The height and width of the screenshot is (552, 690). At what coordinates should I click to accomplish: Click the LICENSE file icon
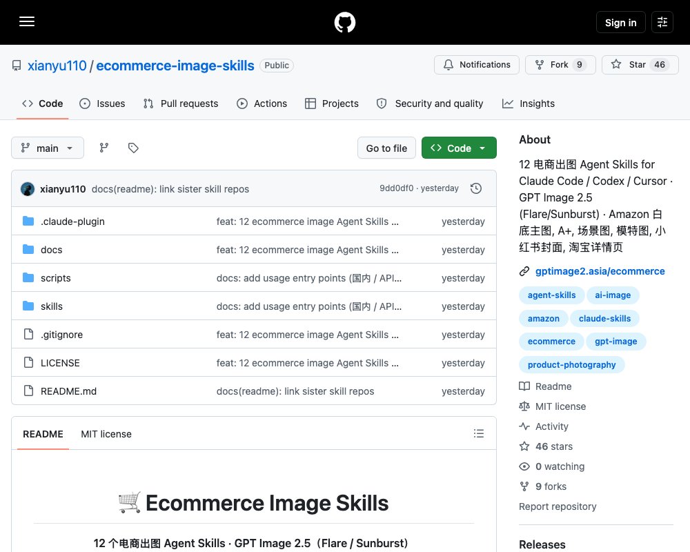(28, 363)
